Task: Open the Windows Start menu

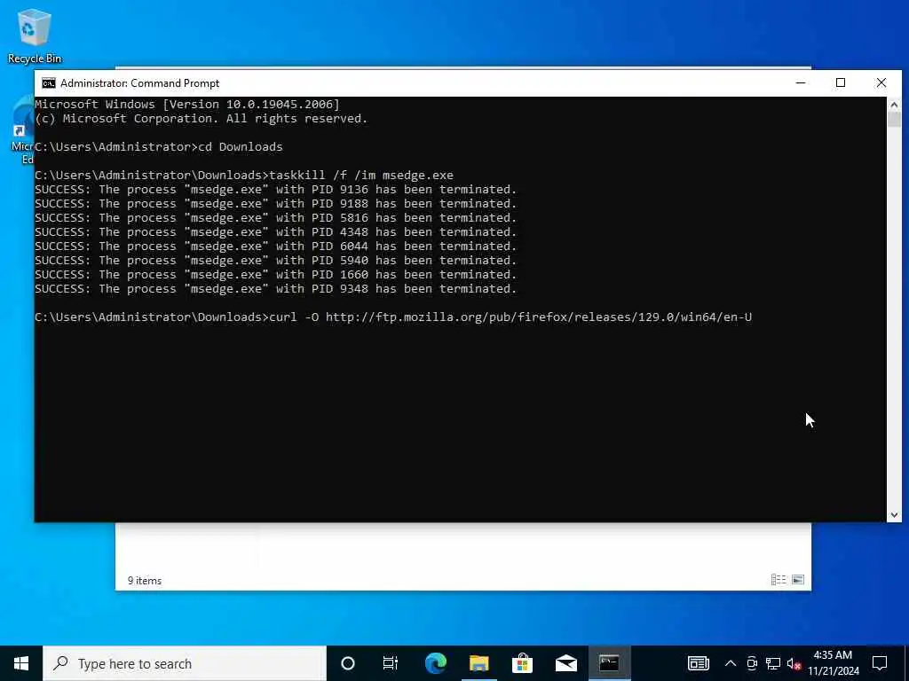Action: (x=21, y=663)
